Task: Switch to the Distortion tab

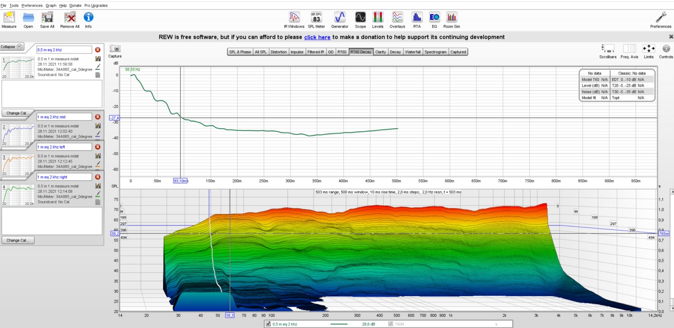Action: point(279,52)
